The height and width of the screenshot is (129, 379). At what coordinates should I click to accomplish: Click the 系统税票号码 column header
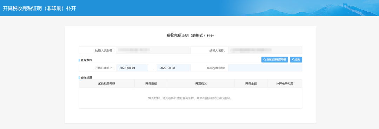(107, 84)
